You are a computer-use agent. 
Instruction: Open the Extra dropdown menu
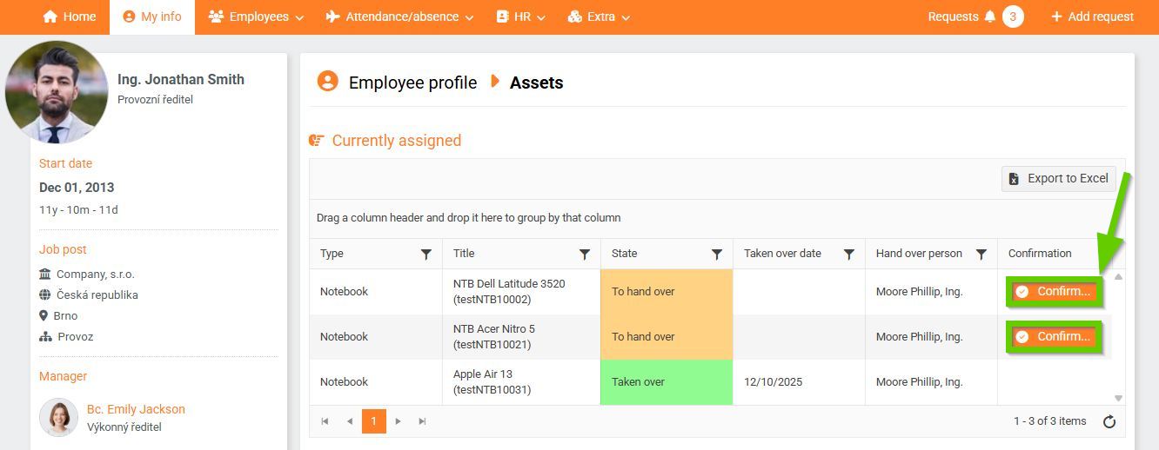(599, 17)
